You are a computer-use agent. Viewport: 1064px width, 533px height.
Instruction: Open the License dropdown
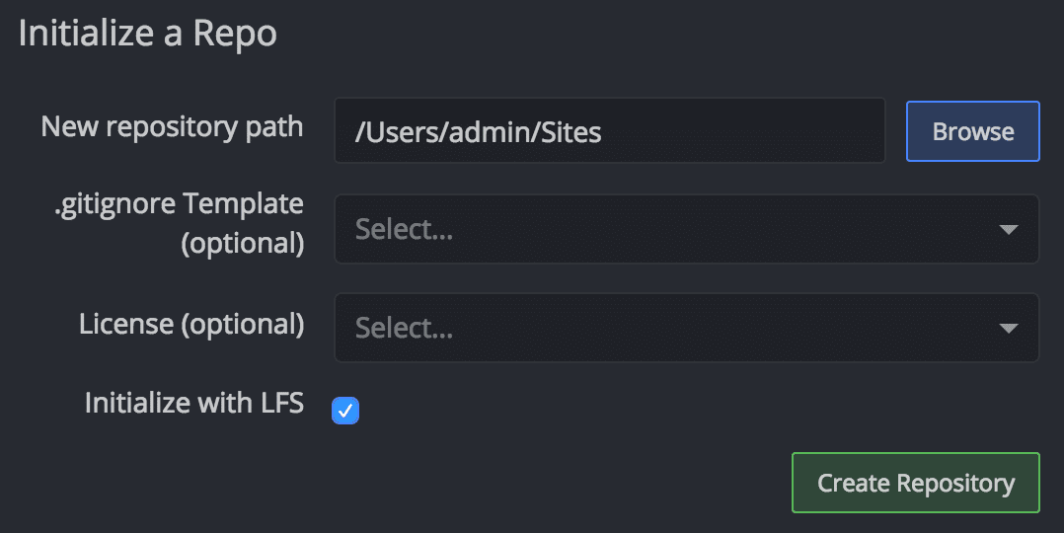click(686, 328)
